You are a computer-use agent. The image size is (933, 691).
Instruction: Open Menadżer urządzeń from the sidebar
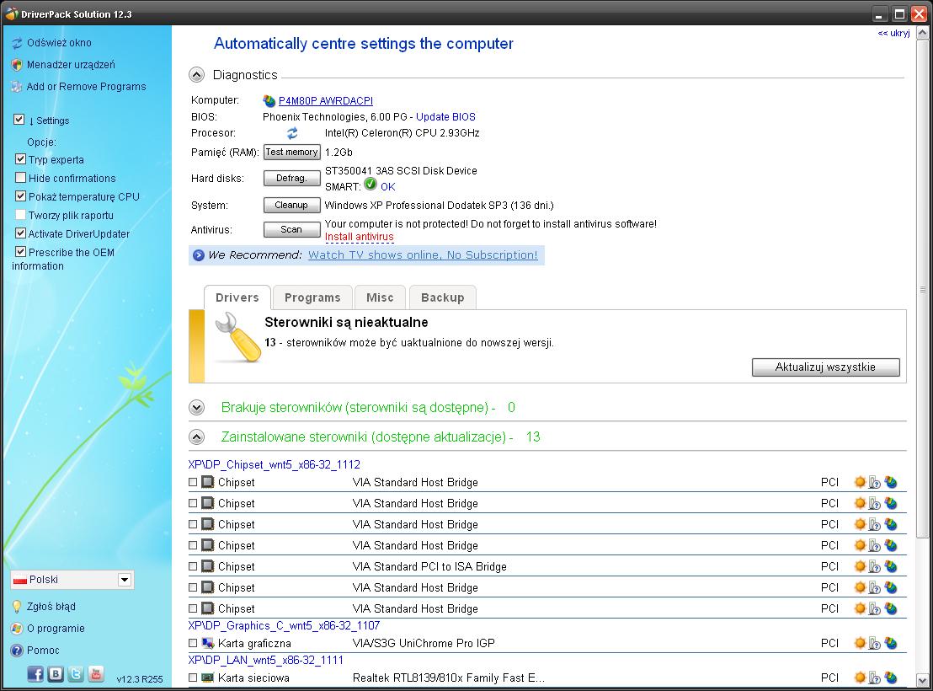[x=70, y=64]
